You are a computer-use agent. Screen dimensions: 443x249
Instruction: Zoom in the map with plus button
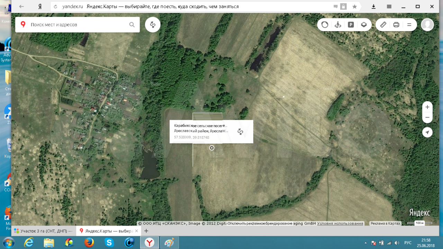[x=427, y=107]
